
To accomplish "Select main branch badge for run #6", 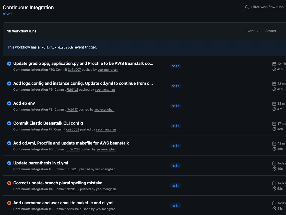I will [x=175, y=146].
